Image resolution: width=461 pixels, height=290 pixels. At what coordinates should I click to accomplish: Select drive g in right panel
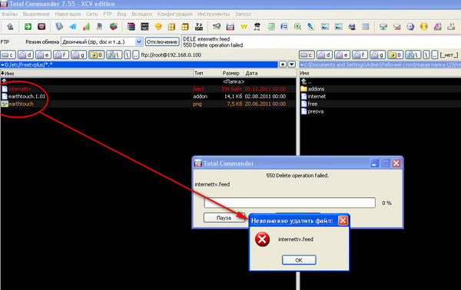(x=377, y=55)
